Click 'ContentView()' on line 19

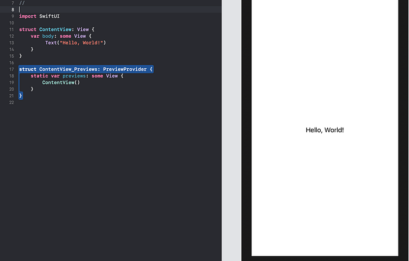pos(61,82)
